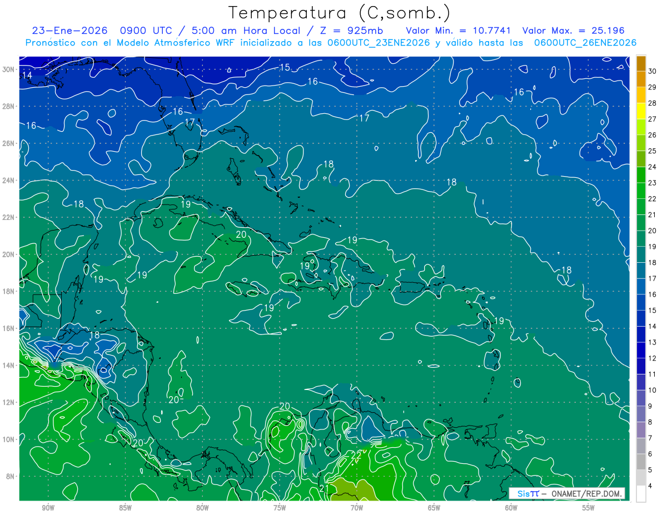Click the '12N' latitude axis label
Screen dimensions: 667x515
pyautogui.click(x=8, y=402)
